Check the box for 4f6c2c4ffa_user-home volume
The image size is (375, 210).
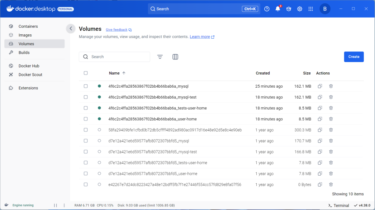[x=86, y=119]
